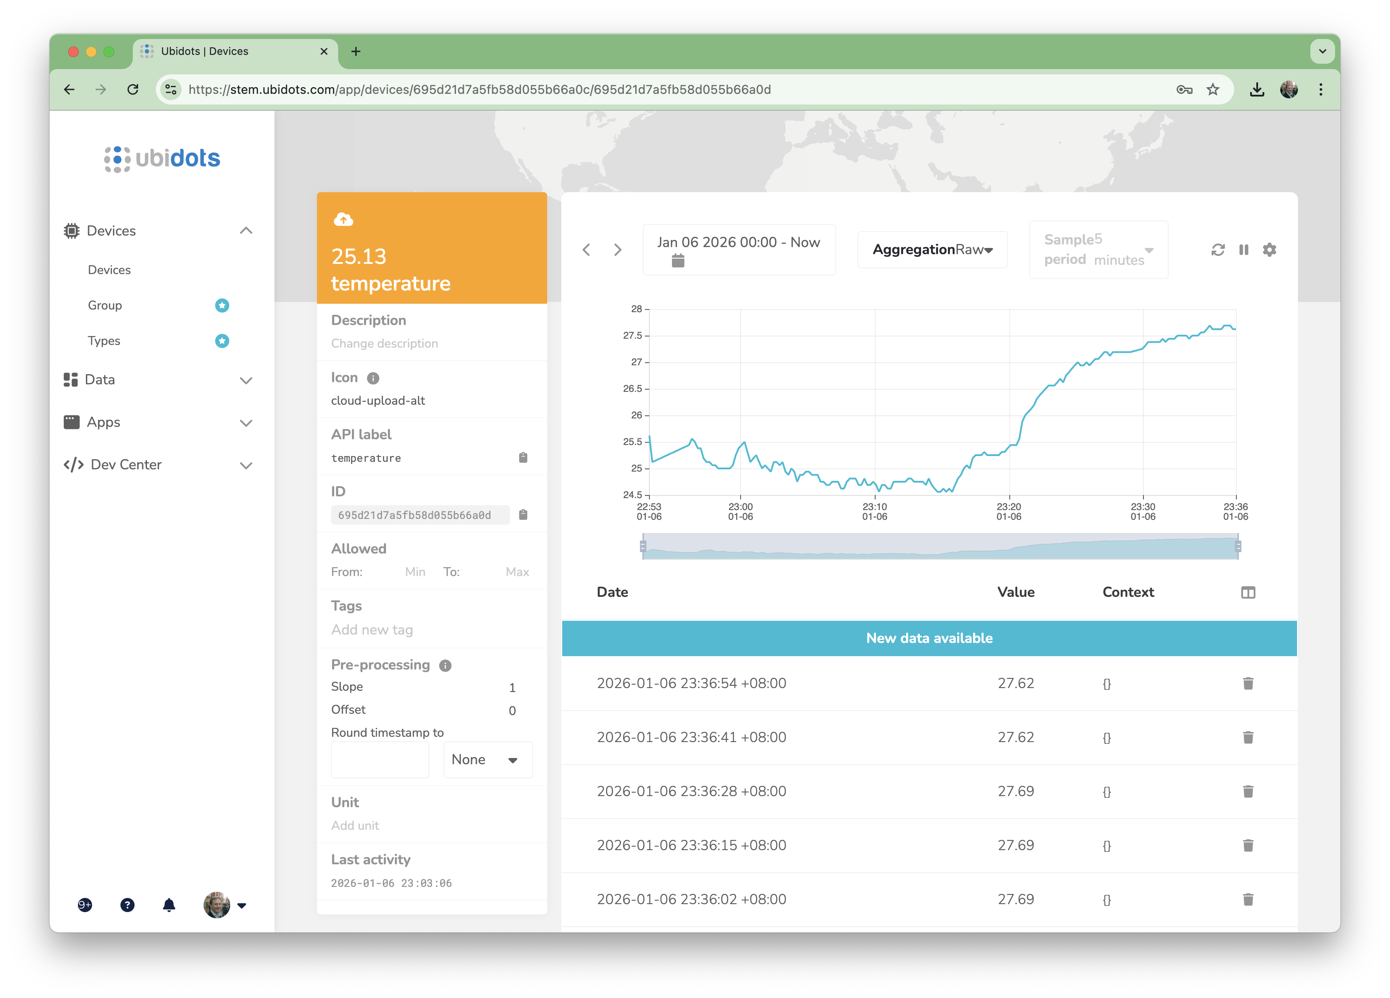
Task: Delete the 23:36:54 data row
Action: click(x=1248, y=683)
